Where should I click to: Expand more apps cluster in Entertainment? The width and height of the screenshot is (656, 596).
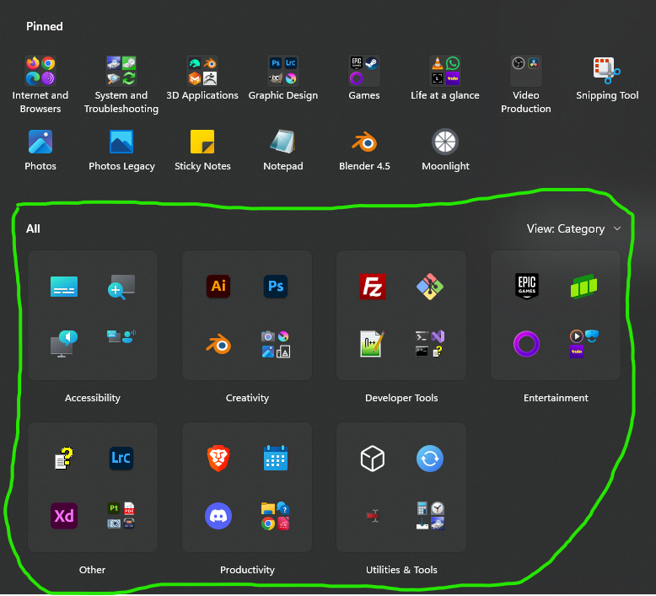click(584, 344)
